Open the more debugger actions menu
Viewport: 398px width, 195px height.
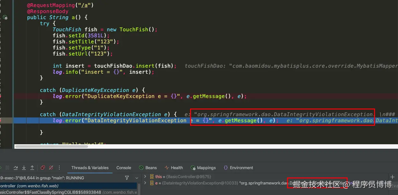click(x=59, y=168)
